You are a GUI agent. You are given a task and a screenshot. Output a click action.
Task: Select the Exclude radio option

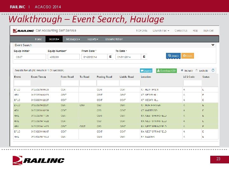(197, 70)
